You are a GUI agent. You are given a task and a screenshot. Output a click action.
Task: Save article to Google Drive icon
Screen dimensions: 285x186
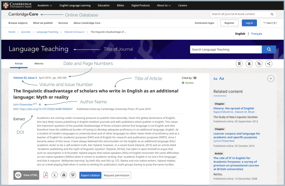64,175
